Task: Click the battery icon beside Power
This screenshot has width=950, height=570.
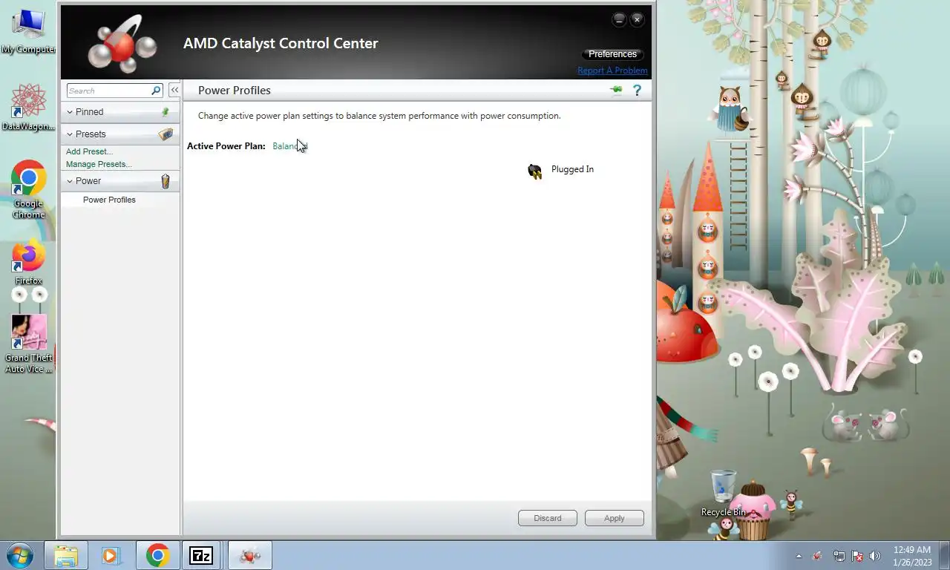Action: tap(166, 181)
